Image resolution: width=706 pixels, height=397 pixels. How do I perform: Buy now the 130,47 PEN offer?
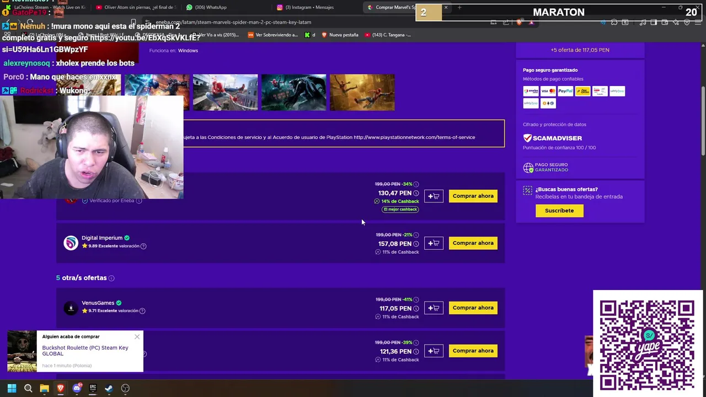(x=473, y=196)
